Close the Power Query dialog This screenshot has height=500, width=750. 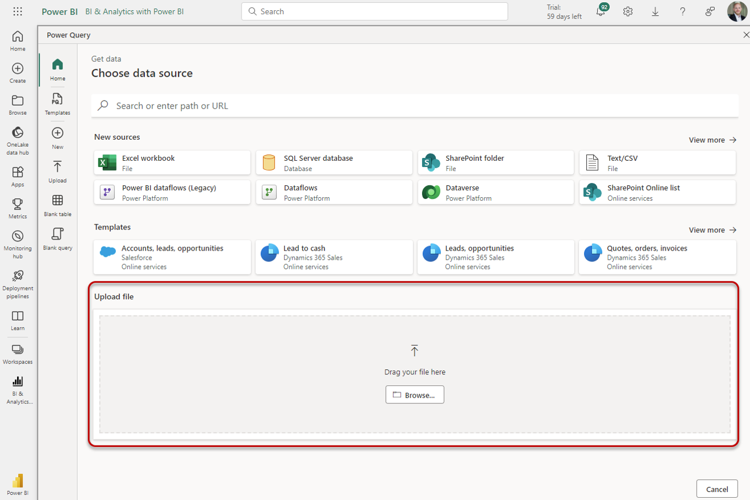746,35
